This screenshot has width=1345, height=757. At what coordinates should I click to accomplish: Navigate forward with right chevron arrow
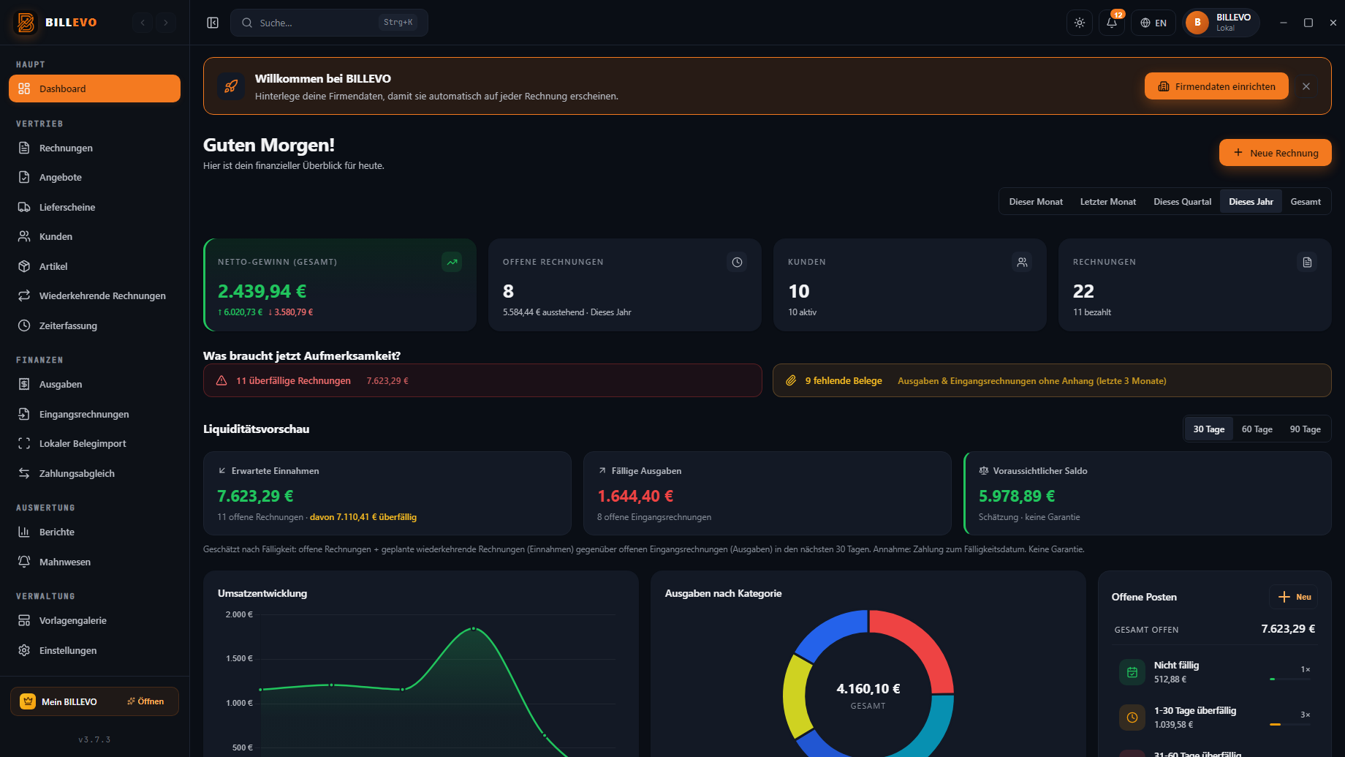(x=166, y=23)
